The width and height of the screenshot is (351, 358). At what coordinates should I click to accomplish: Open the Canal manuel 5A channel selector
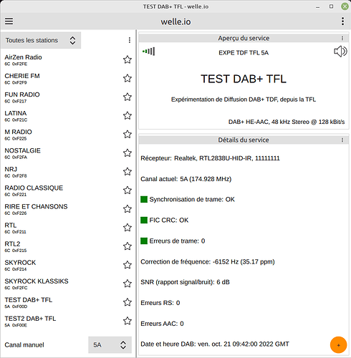click(x=110, y=345)
